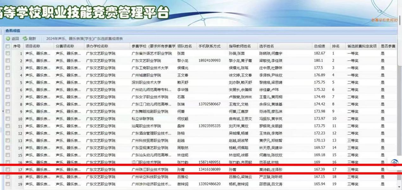Sort by the 排名 column header

tap(336, 46)
